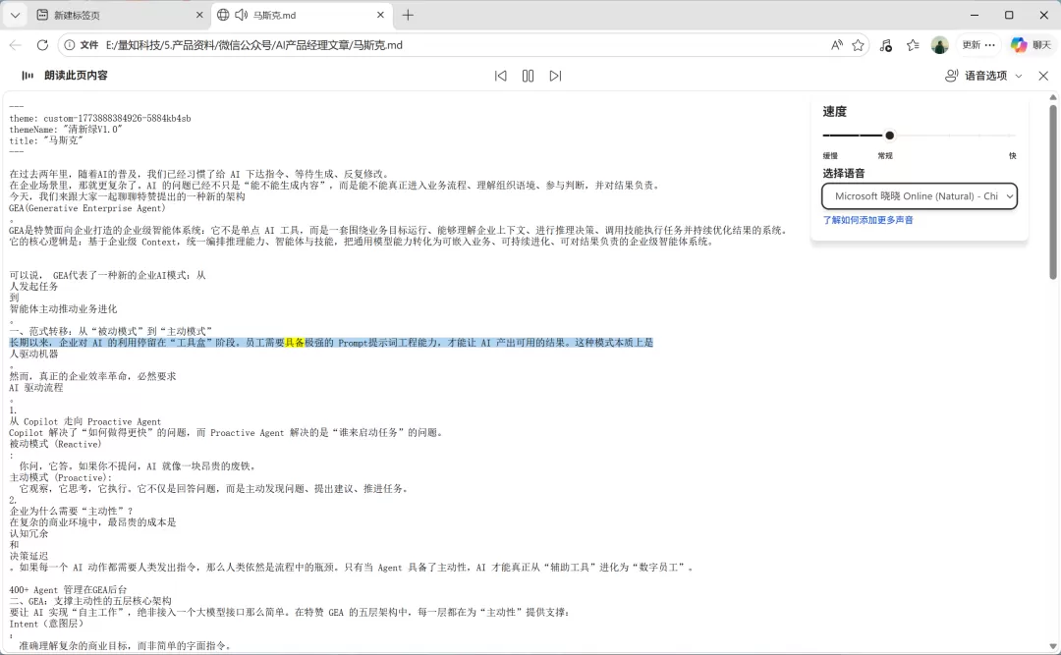
Task: Click the line 'title: "马斯克"'
Action: 46,140
